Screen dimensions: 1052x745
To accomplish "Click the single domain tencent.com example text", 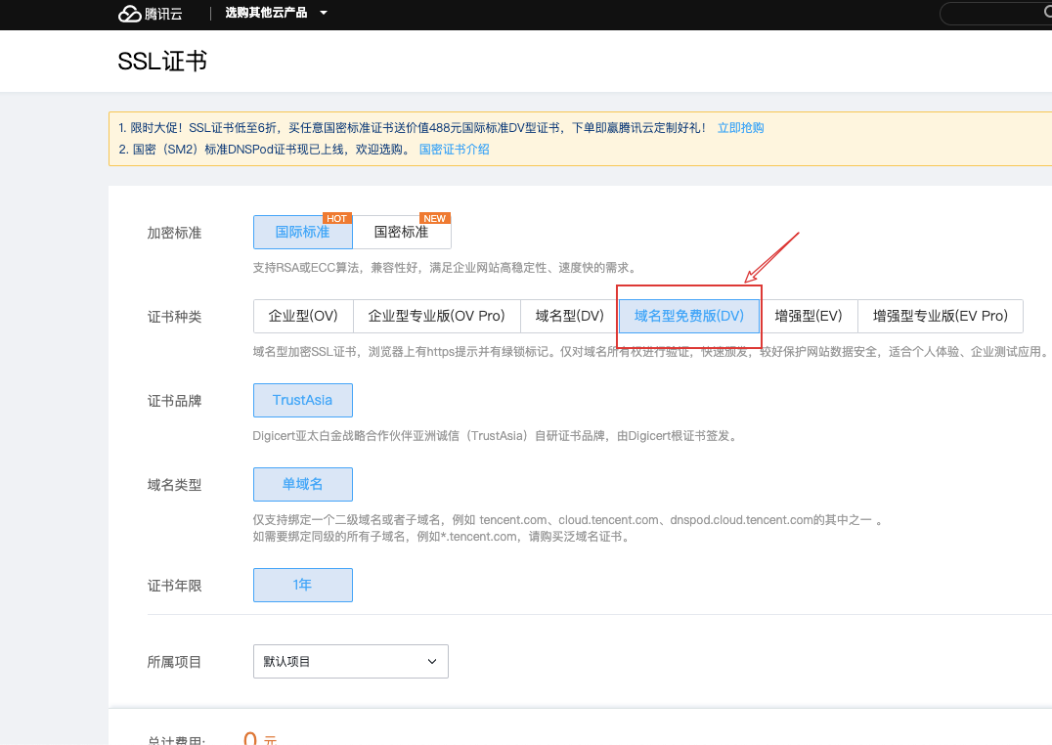I will (568, 519).
